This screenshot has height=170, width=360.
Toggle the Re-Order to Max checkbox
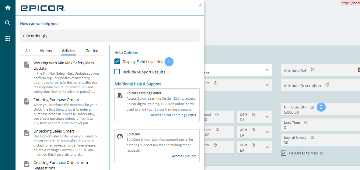[x=284, y=153]
